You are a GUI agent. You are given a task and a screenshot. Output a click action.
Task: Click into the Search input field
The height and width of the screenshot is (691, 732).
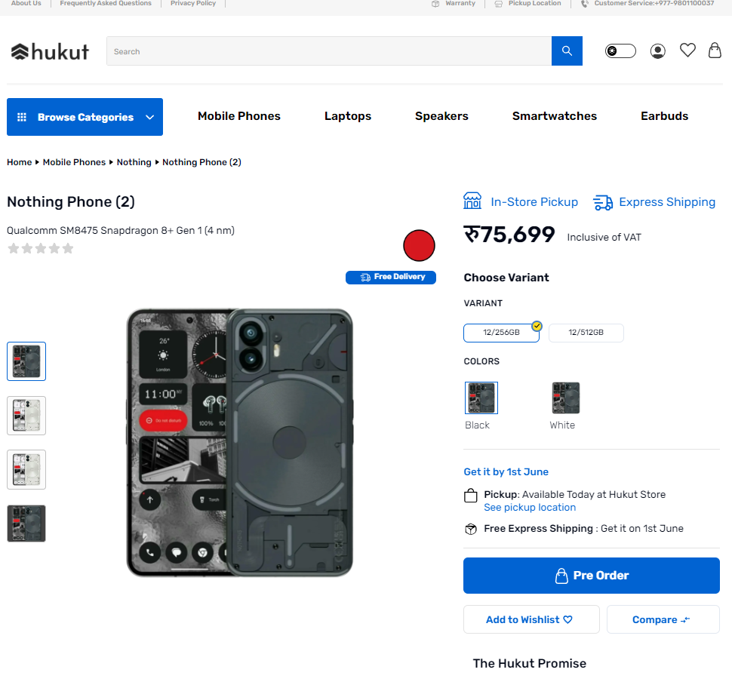click(329, 51)
